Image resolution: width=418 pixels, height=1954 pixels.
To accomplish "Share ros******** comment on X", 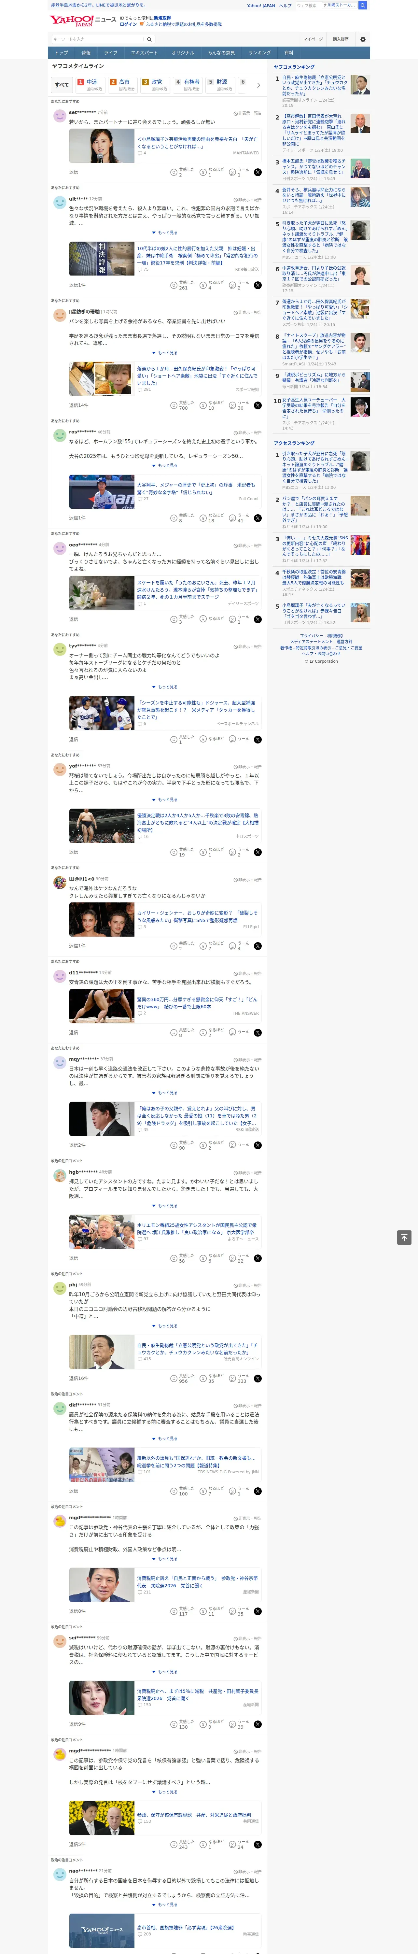I will 258,518.
